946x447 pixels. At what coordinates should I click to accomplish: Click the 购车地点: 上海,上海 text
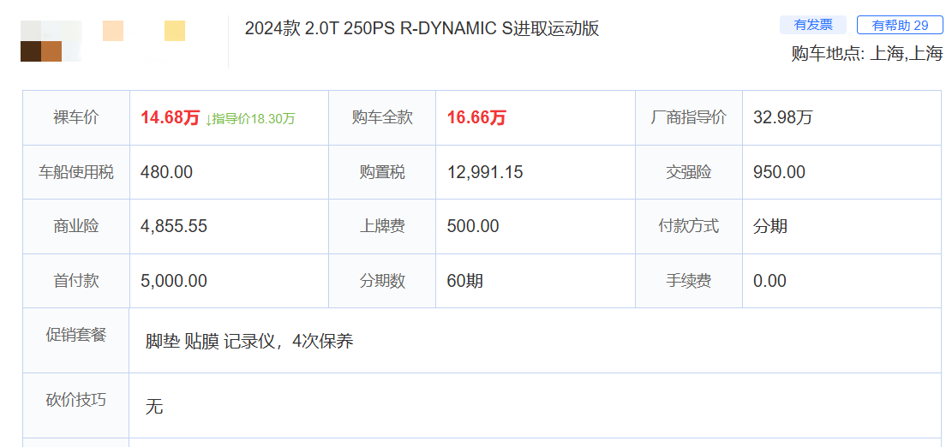coord(866,54)
